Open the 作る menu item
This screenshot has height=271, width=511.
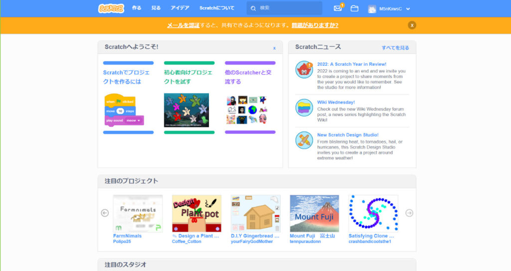point(137,8)
